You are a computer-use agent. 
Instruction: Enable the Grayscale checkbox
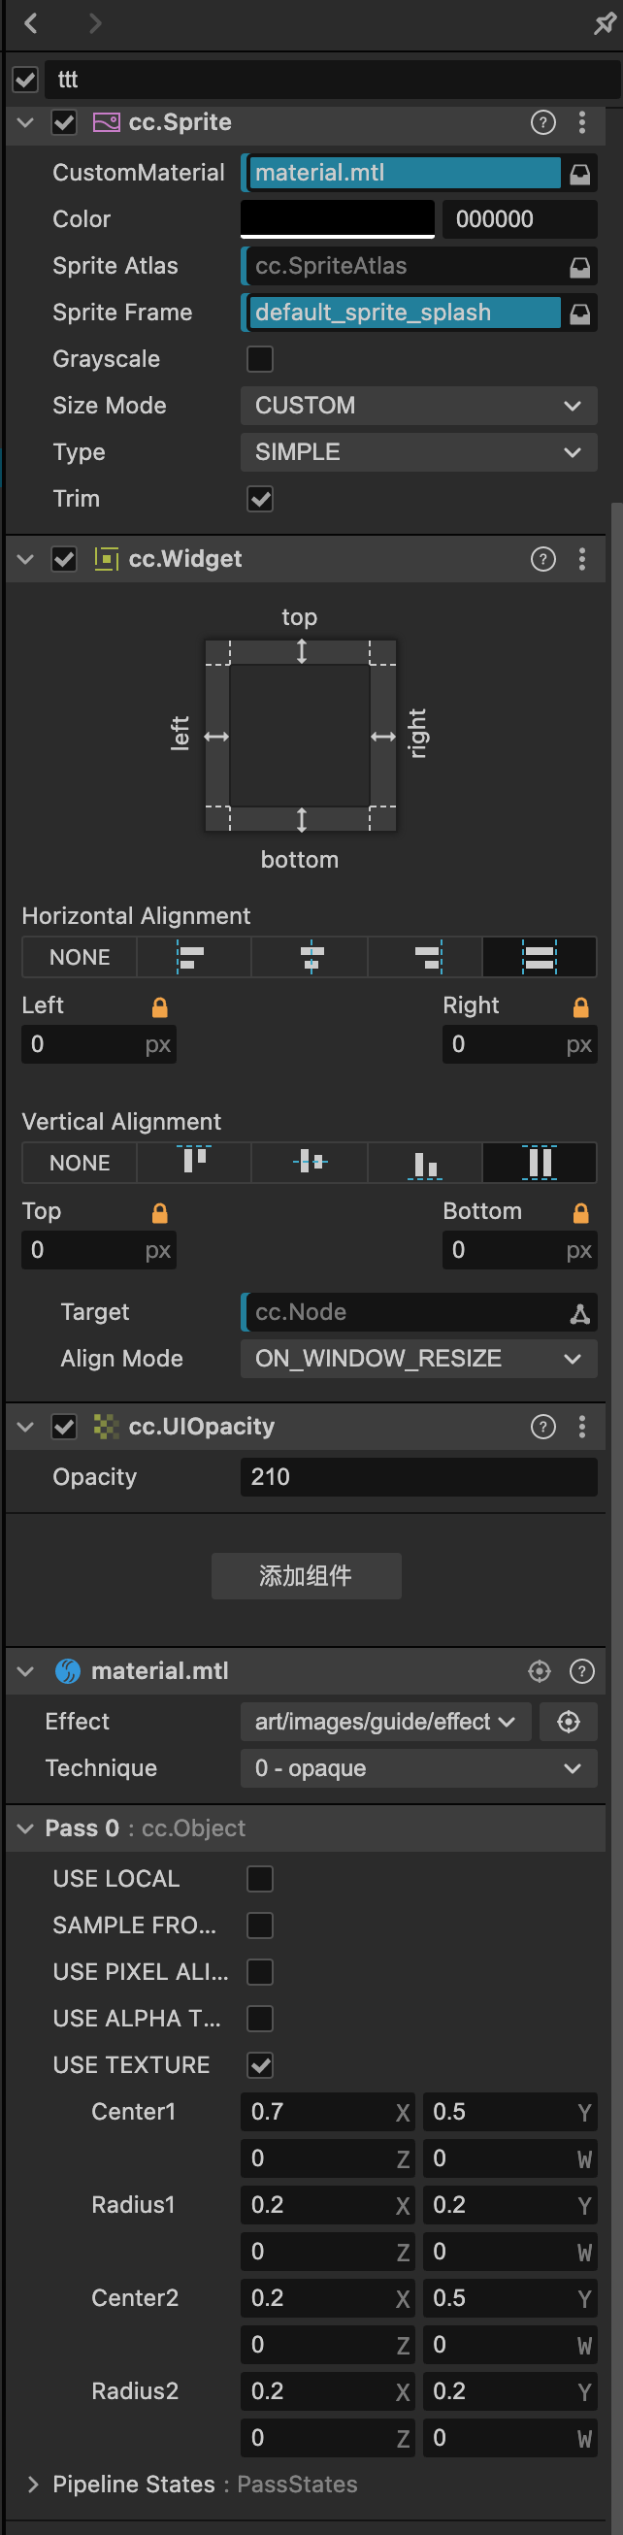pos(260,359)
